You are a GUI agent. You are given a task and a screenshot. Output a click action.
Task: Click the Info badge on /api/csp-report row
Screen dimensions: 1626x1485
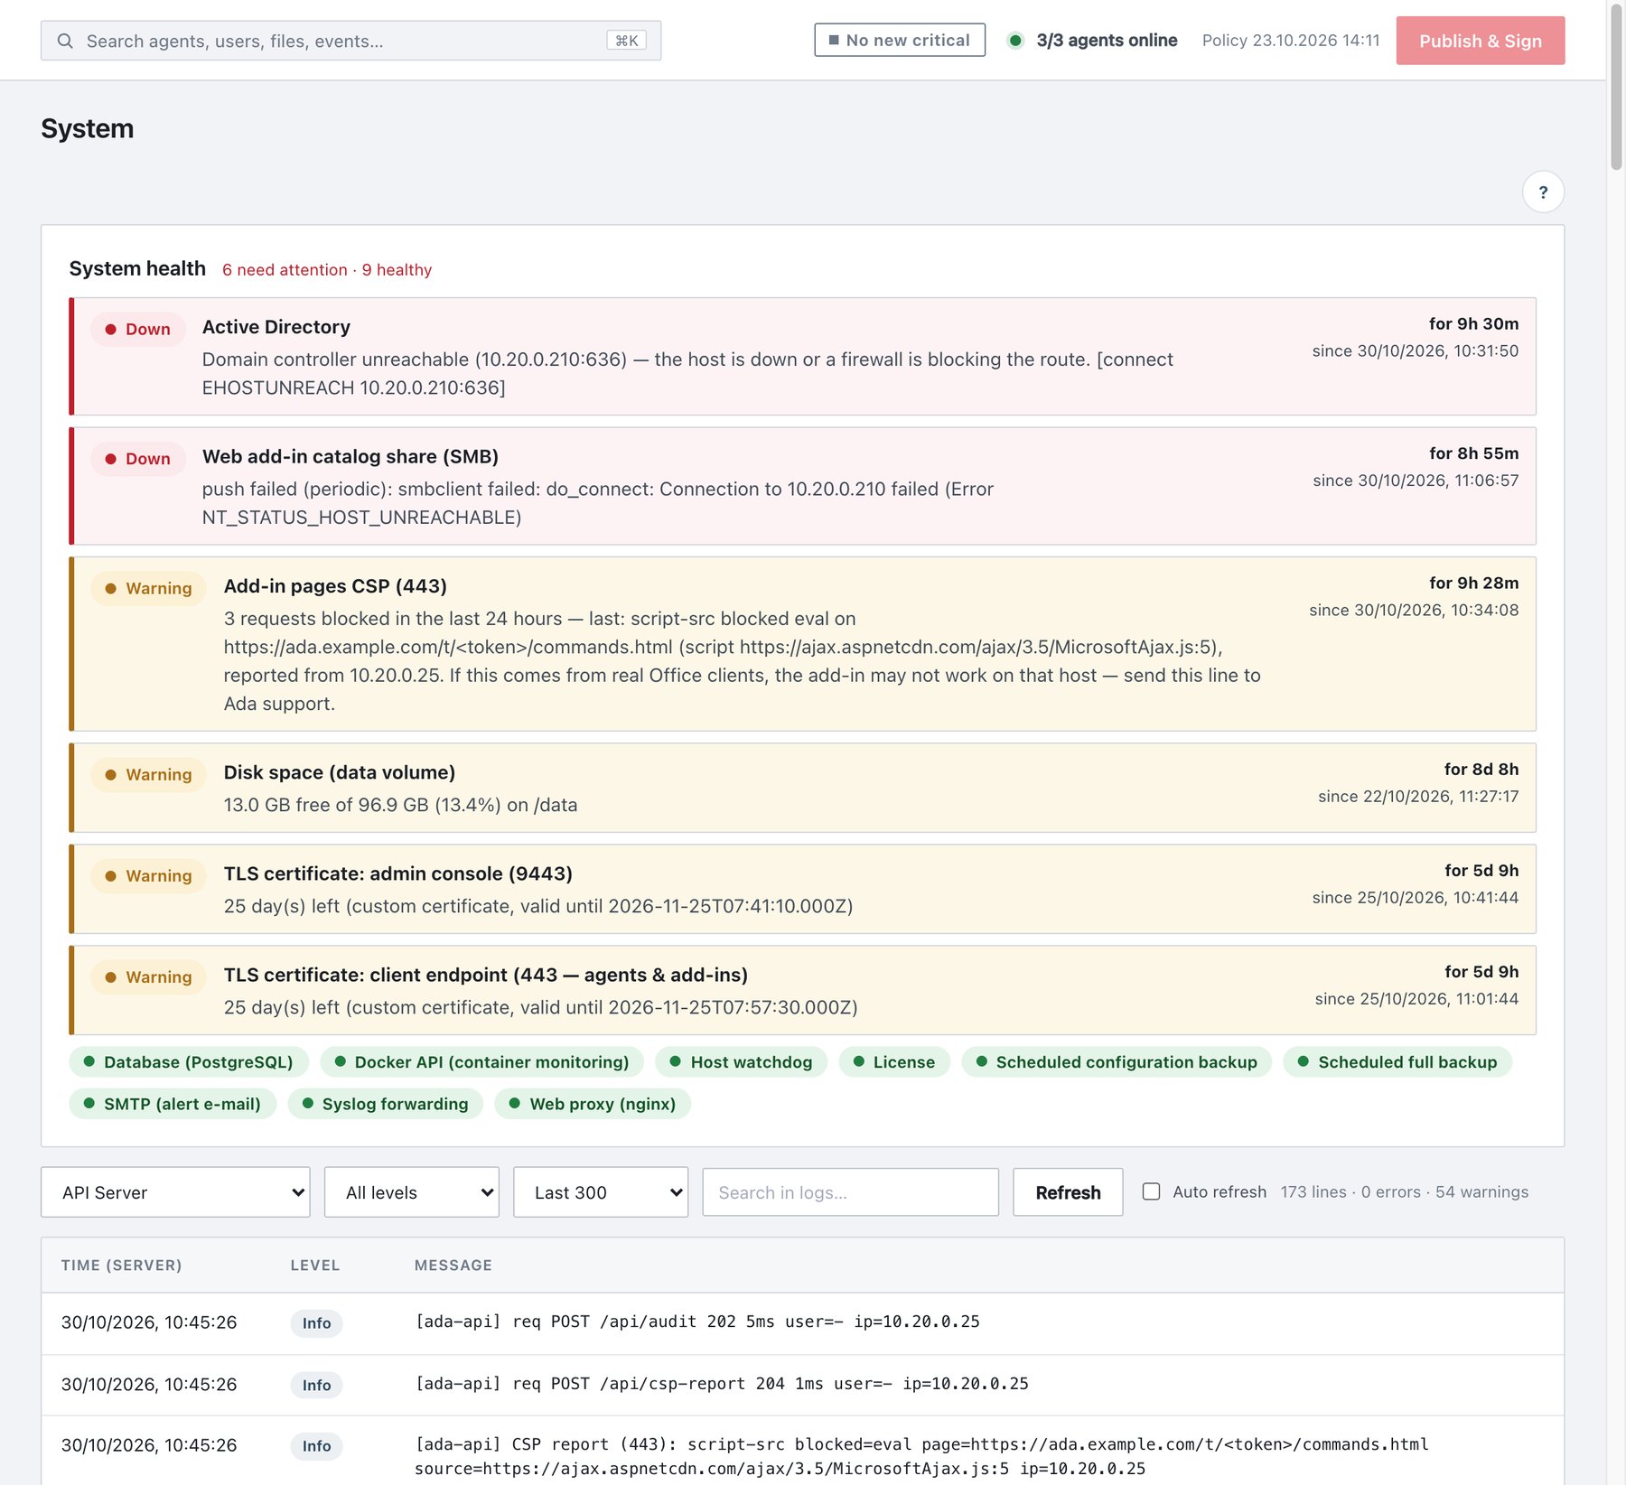[x=316, y=1386]
